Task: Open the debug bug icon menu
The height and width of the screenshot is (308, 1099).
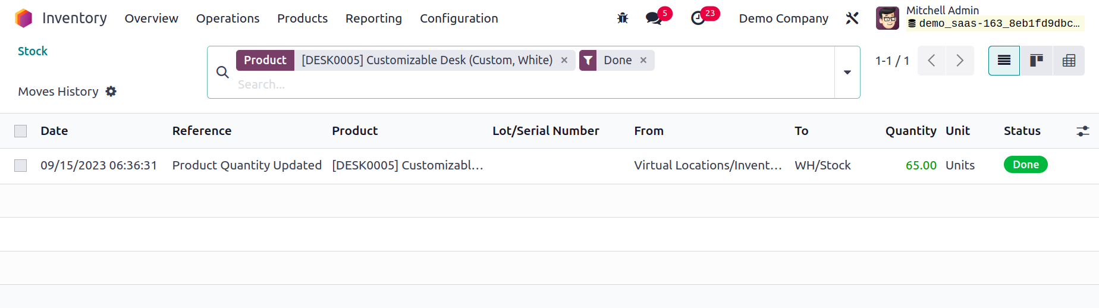Action: click(x=623, y=18)
